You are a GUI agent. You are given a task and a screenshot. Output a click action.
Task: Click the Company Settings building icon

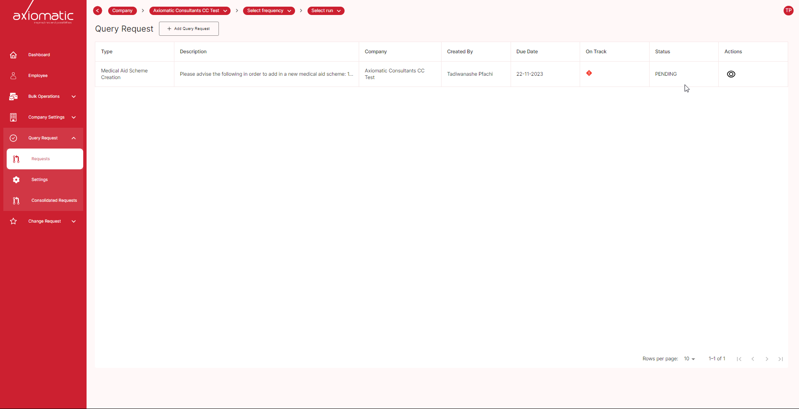[x=13, y=117]
